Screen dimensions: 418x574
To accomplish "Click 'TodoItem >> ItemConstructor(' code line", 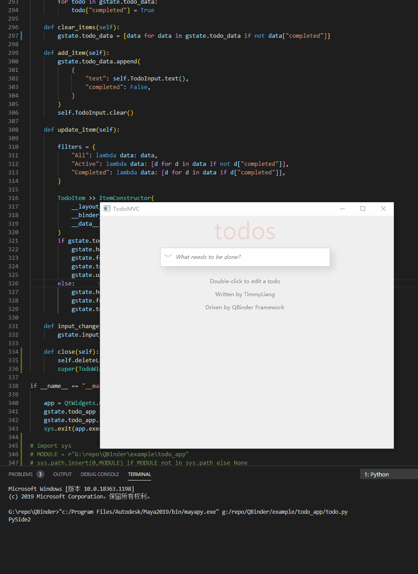I will [x=106, y=198].
